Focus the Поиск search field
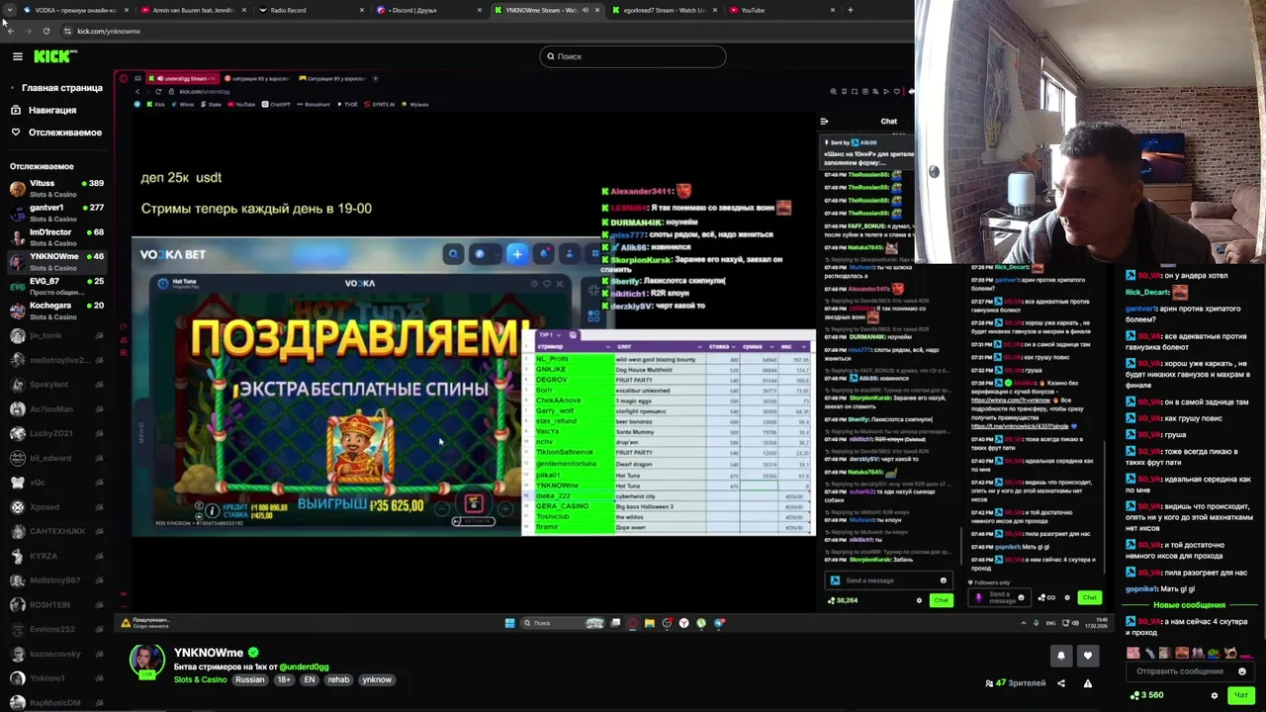This screenshot has height=712, width=1266. (633, 56)
